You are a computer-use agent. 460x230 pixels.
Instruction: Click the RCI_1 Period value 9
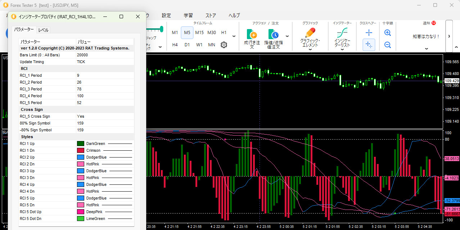(78, 75)
